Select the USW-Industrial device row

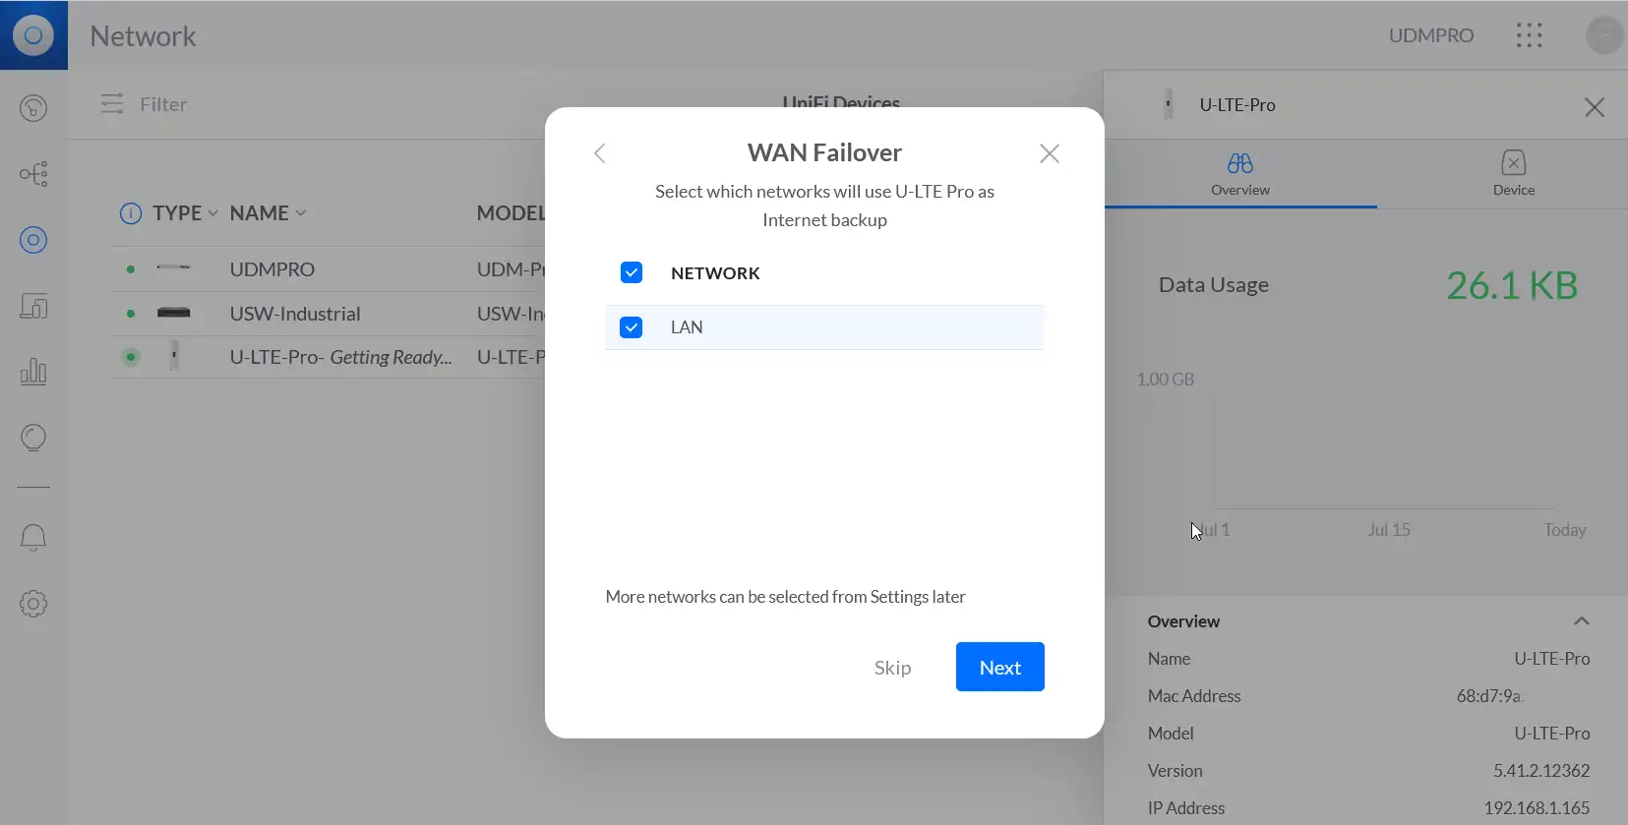point(295,314)
